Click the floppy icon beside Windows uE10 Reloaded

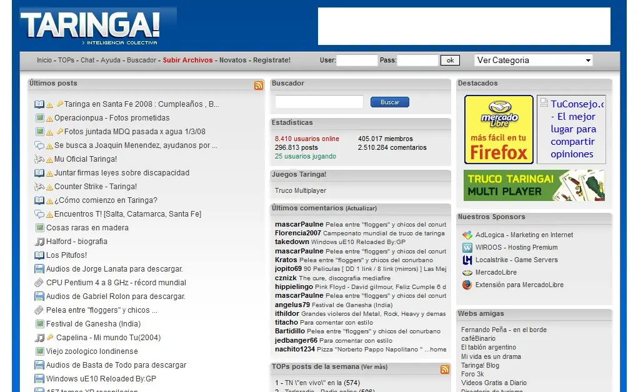39,379
